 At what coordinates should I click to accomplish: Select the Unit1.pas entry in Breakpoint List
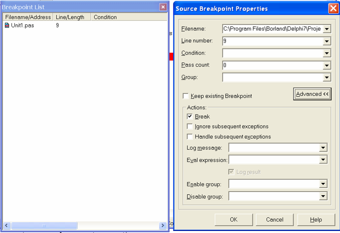[x=23, y=25]
